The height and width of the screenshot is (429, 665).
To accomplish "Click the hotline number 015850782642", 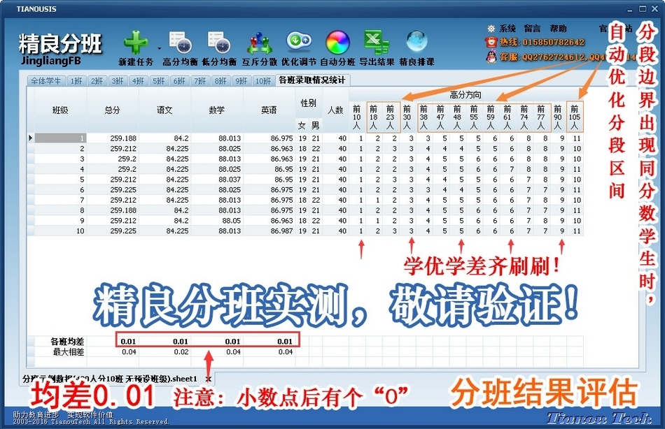I will pos(553,42).
